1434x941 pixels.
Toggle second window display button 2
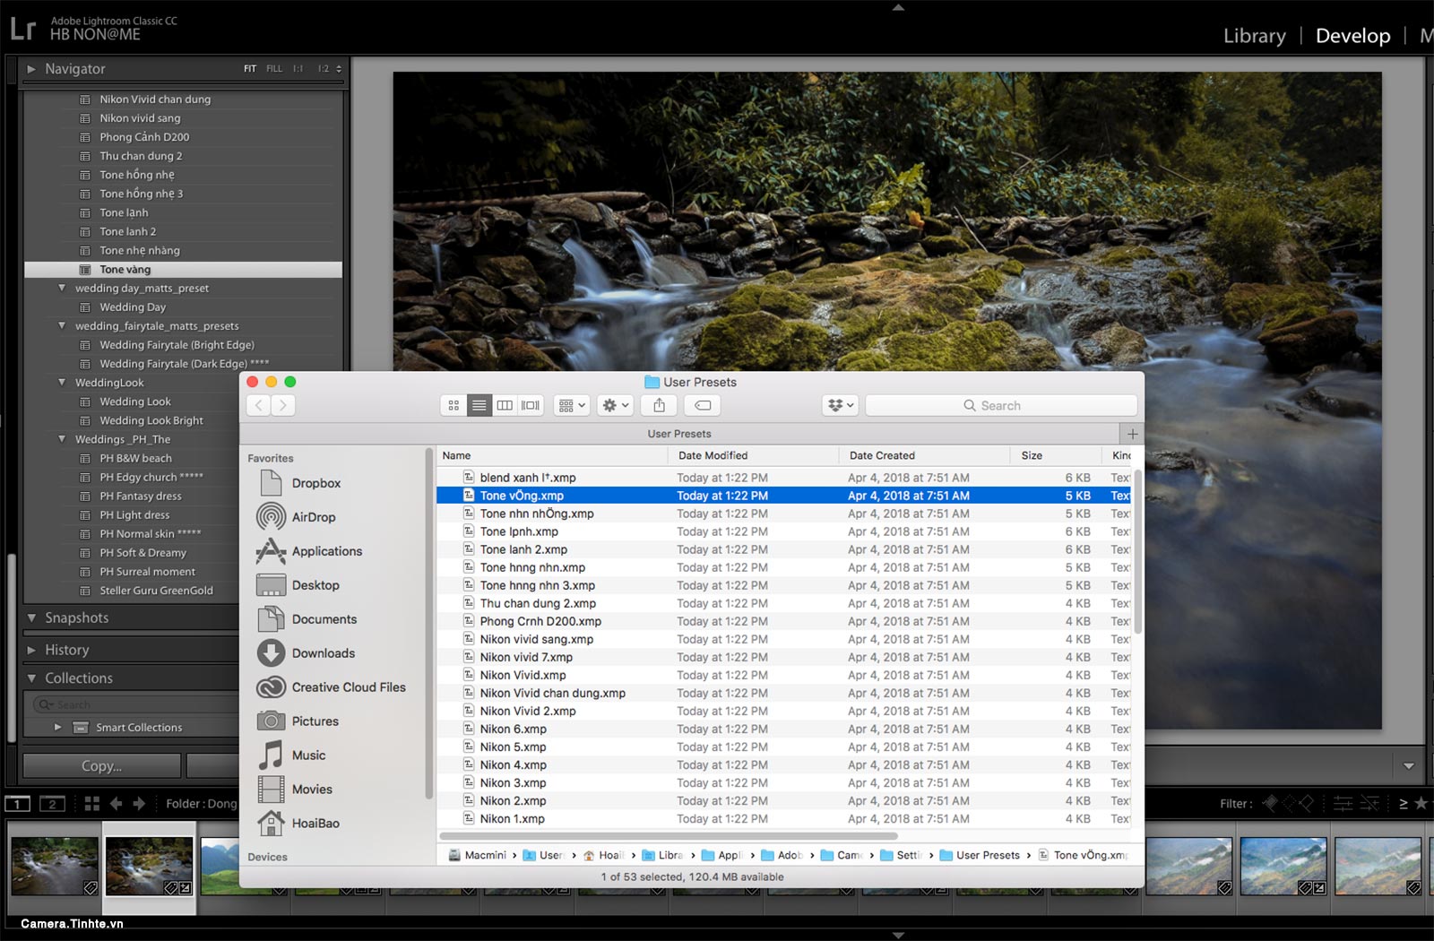53,804
